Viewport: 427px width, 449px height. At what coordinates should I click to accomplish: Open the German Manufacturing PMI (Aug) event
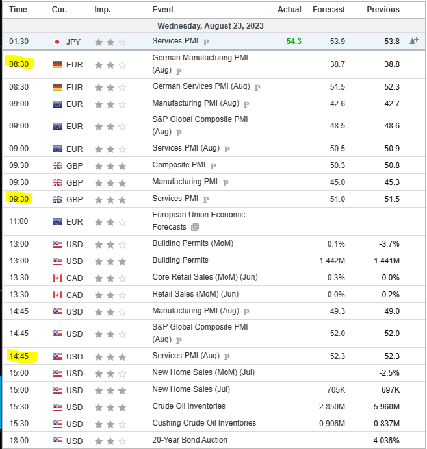(x=200, y=58)
